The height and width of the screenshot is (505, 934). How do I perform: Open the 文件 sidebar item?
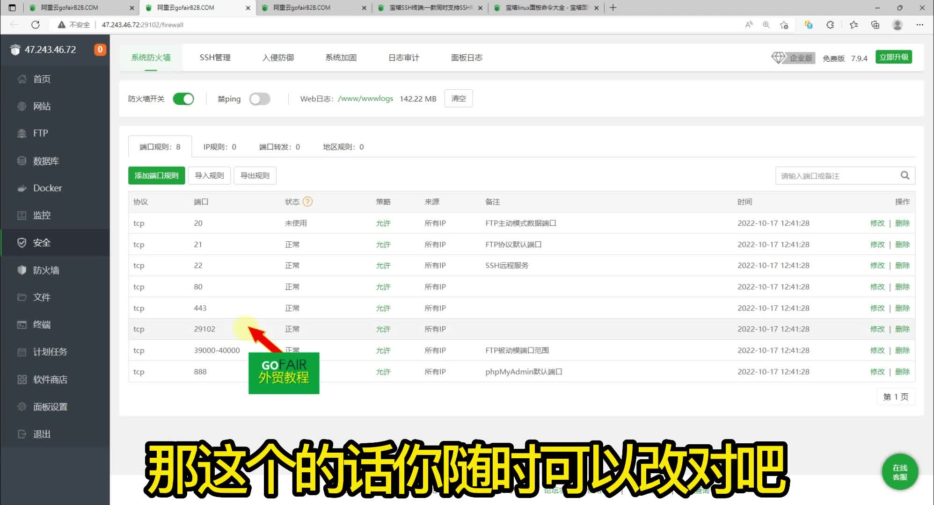(x=55, y=297)
